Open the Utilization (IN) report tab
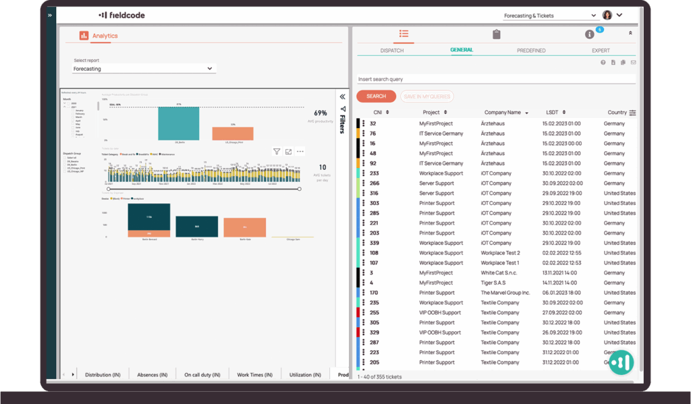Image resolution: width=691 pixels, height=404 pixels. (x=304, y=375)
